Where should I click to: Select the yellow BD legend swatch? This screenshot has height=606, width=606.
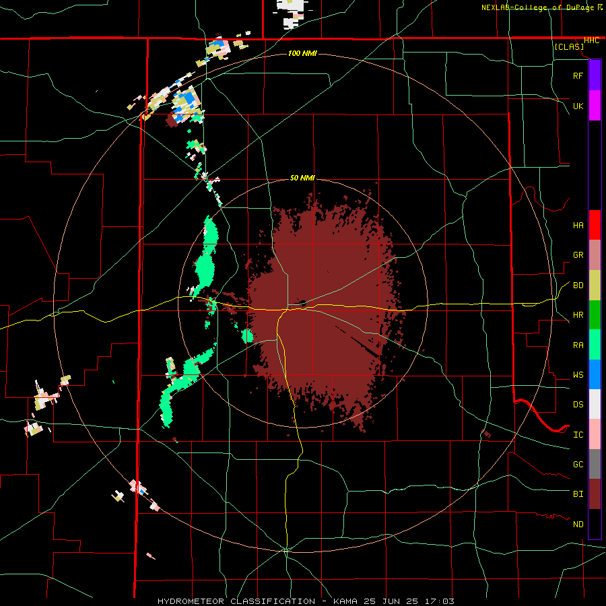[x=595, y=285]
